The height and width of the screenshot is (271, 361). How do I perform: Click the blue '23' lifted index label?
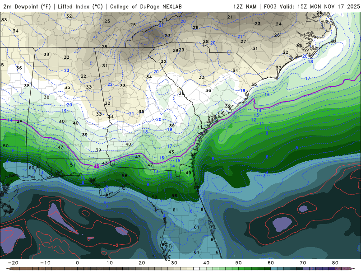point(67,70)
